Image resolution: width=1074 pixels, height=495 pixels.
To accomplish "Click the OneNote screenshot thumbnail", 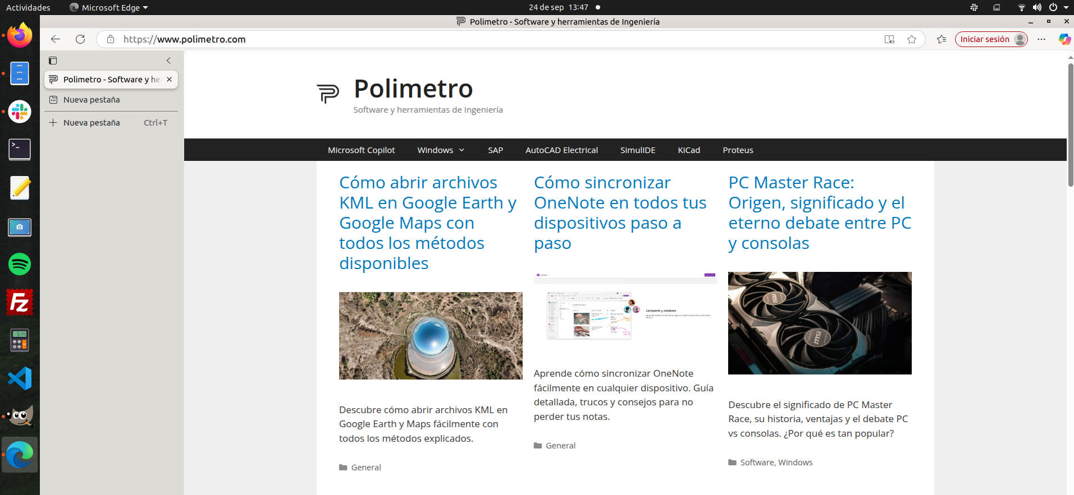I will tap(625, 307).
